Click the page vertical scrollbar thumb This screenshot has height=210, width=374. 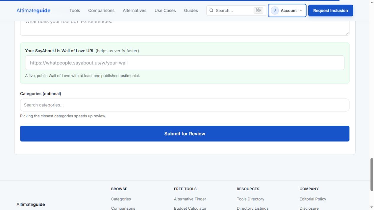tap(372, 175)
